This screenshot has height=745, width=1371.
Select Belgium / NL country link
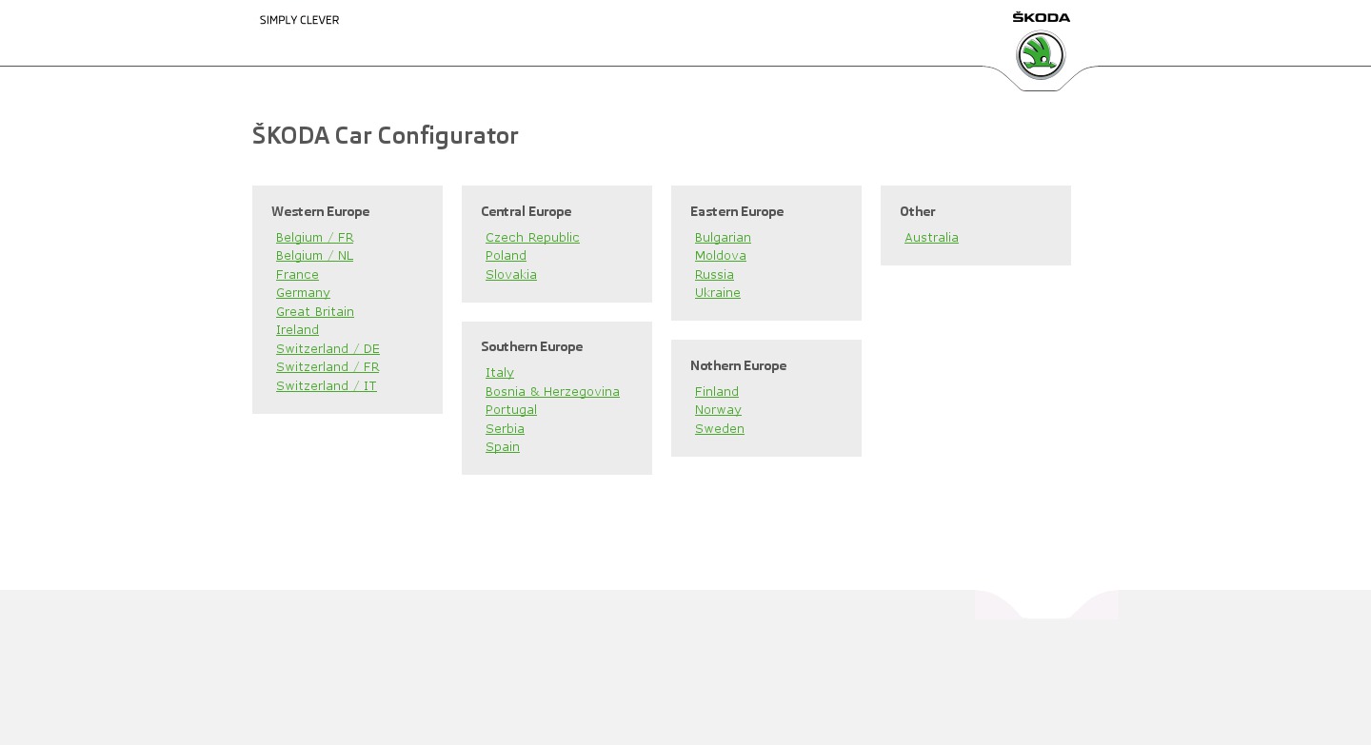314,256
